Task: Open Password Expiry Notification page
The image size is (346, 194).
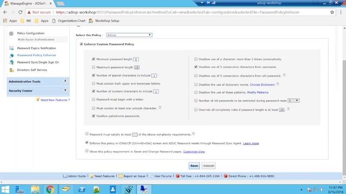Action: (x=36, y=48)
